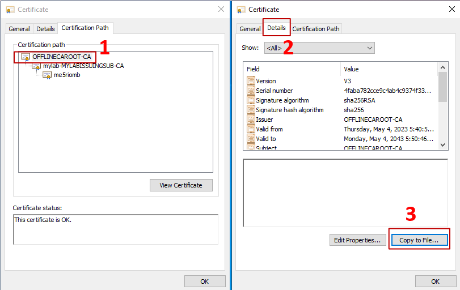
Task: Click the Valid from field icon
Action: click(x=251, y=129)
